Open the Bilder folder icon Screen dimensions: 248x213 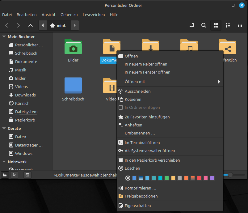click(x=73, y=47)
